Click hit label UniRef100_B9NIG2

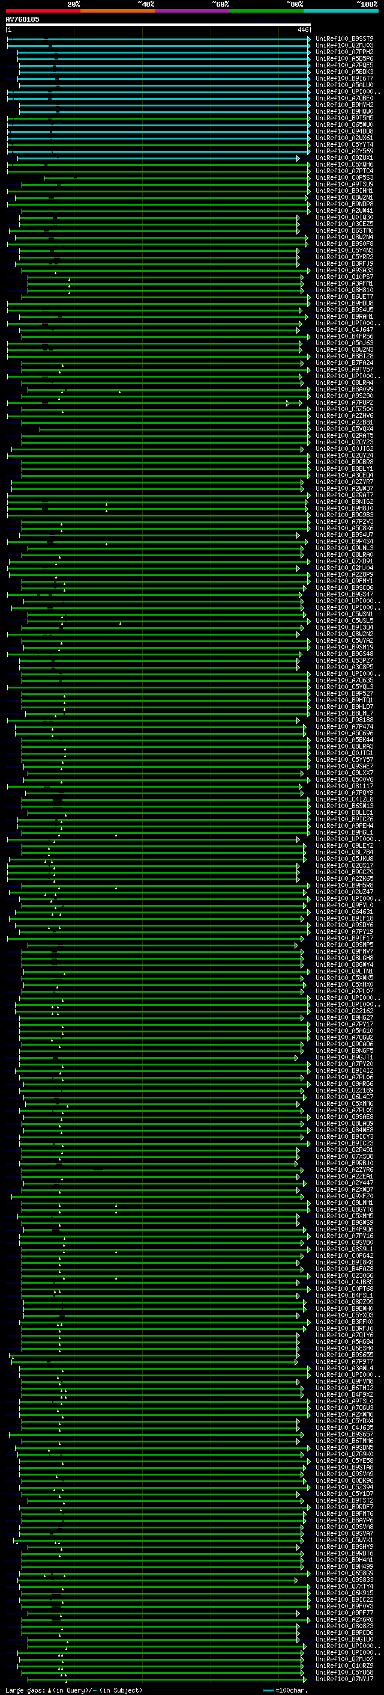(344, 501)
